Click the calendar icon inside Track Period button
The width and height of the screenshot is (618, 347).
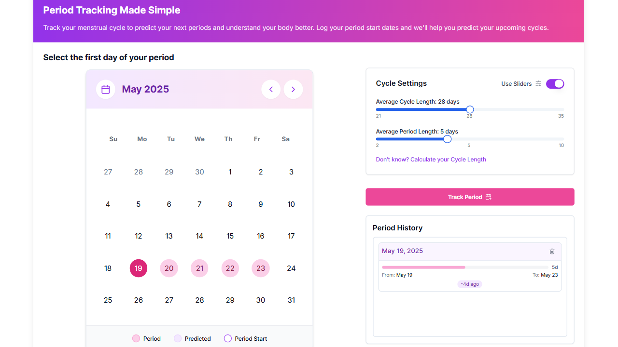[x=488, y=197]
